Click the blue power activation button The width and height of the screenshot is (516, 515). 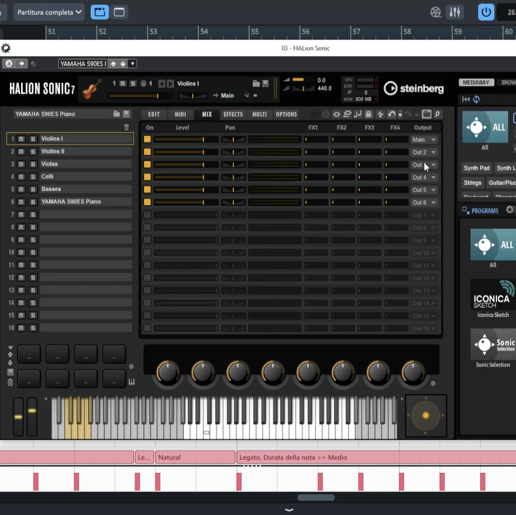point(486,12)
